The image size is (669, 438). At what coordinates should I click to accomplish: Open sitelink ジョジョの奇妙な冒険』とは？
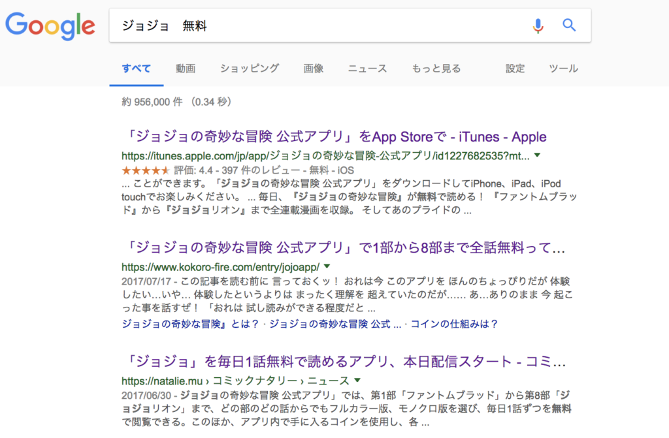pos(190,324)
